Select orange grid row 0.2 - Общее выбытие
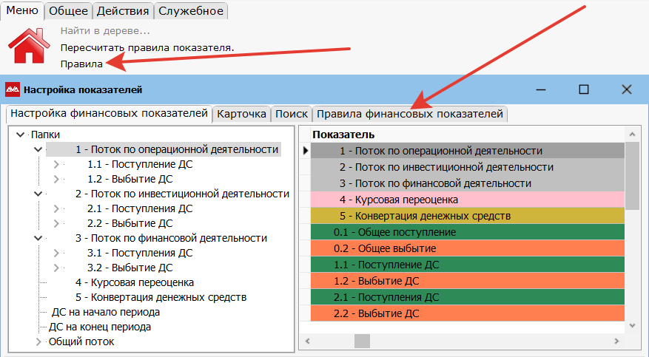This screenshot has width=649, height=357. click(x=467, y=248)
